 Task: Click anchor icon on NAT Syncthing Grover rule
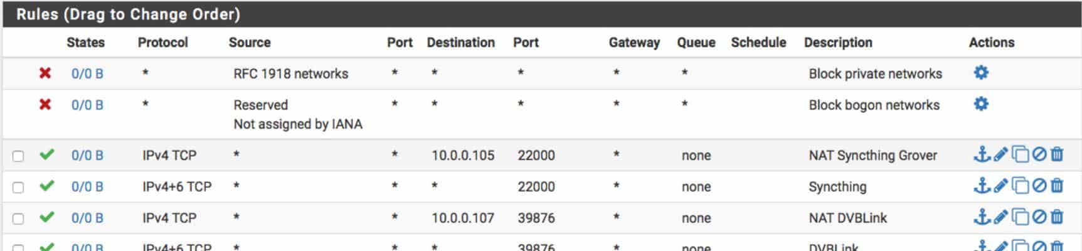[982, 154]
